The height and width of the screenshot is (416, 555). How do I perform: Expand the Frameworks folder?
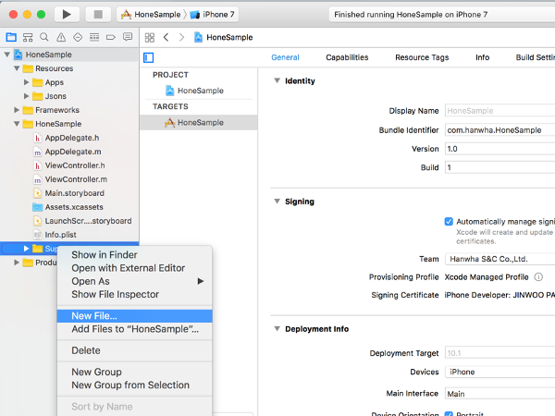coord(17,110)
